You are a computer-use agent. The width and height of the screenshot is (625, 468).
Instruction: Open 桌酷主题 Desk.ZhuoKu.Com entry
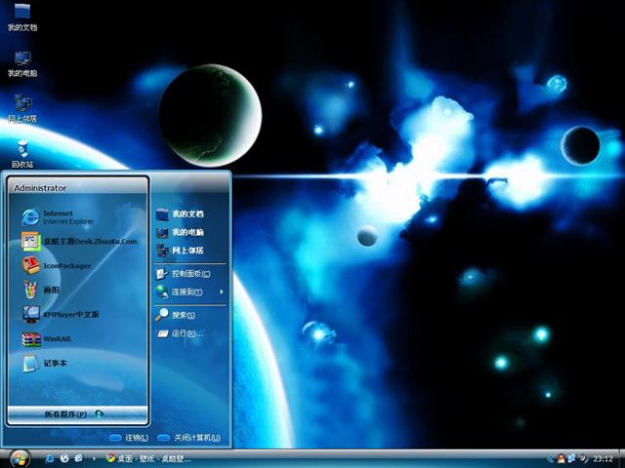coord(78,241)
